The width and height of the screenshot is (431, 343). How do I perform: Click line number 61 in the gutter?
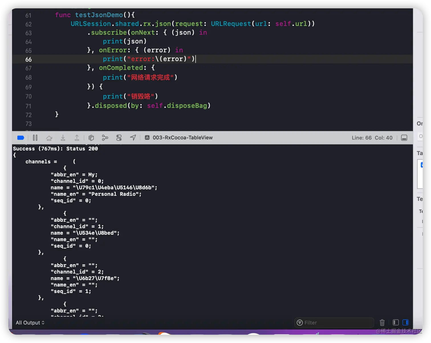point(28,15)
